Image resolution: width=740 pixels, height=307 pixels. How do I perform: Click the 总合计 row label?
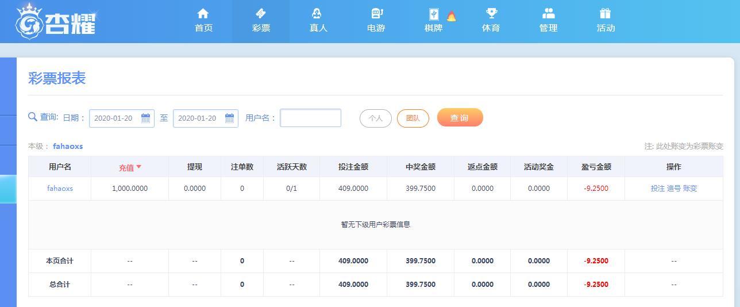coord(60,284)
